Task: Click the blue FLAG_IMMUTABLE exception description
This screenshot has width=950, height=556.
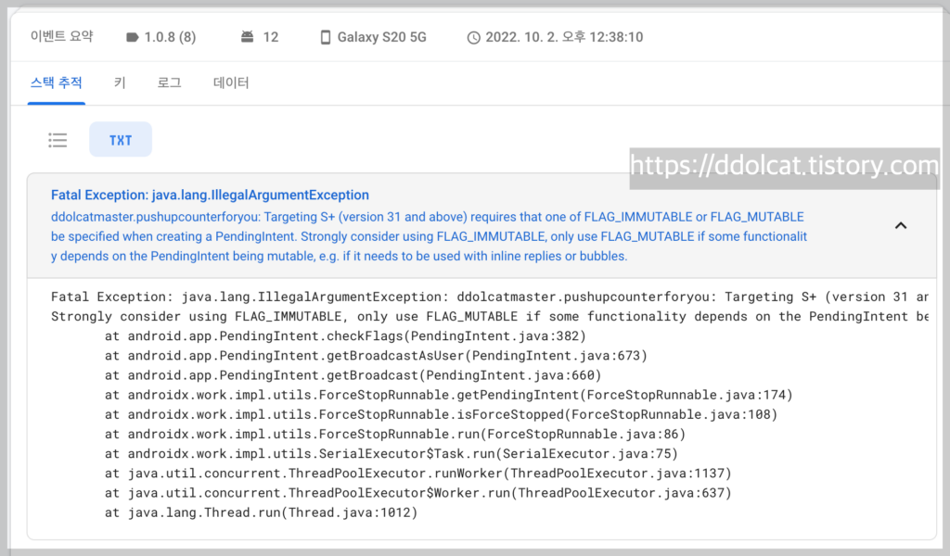Action: [427, 236]
